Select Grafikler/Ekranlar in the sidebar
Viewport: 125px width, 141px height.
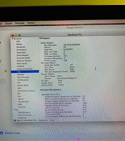click(x=25, y=69)
